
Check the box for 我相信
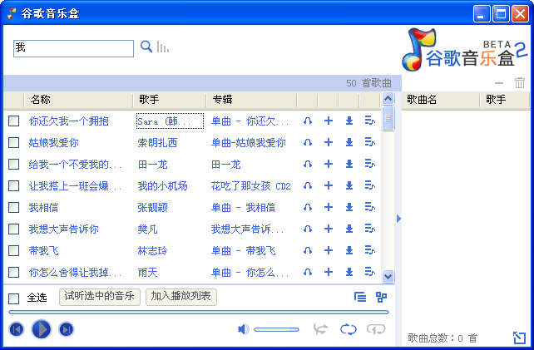click(13, 207)
